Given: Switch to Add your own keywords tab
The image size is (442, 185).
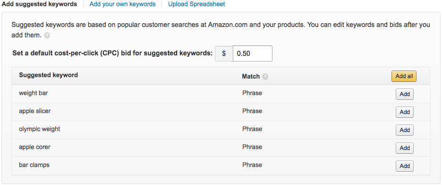Looking at the screenshot, I should [x=122, y=4].
